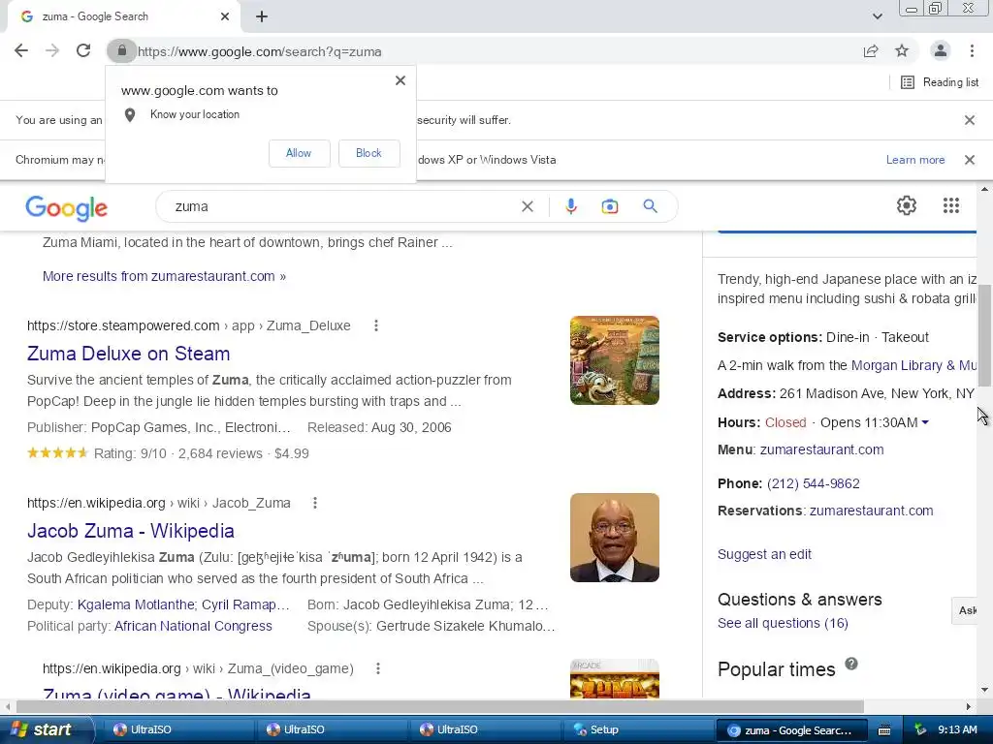
Task: Allow Google to know your location
Action: (x=299, y=153)
